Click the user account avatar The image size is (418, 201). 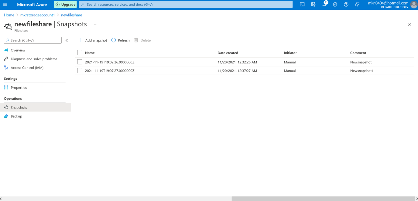coord(414,5)
